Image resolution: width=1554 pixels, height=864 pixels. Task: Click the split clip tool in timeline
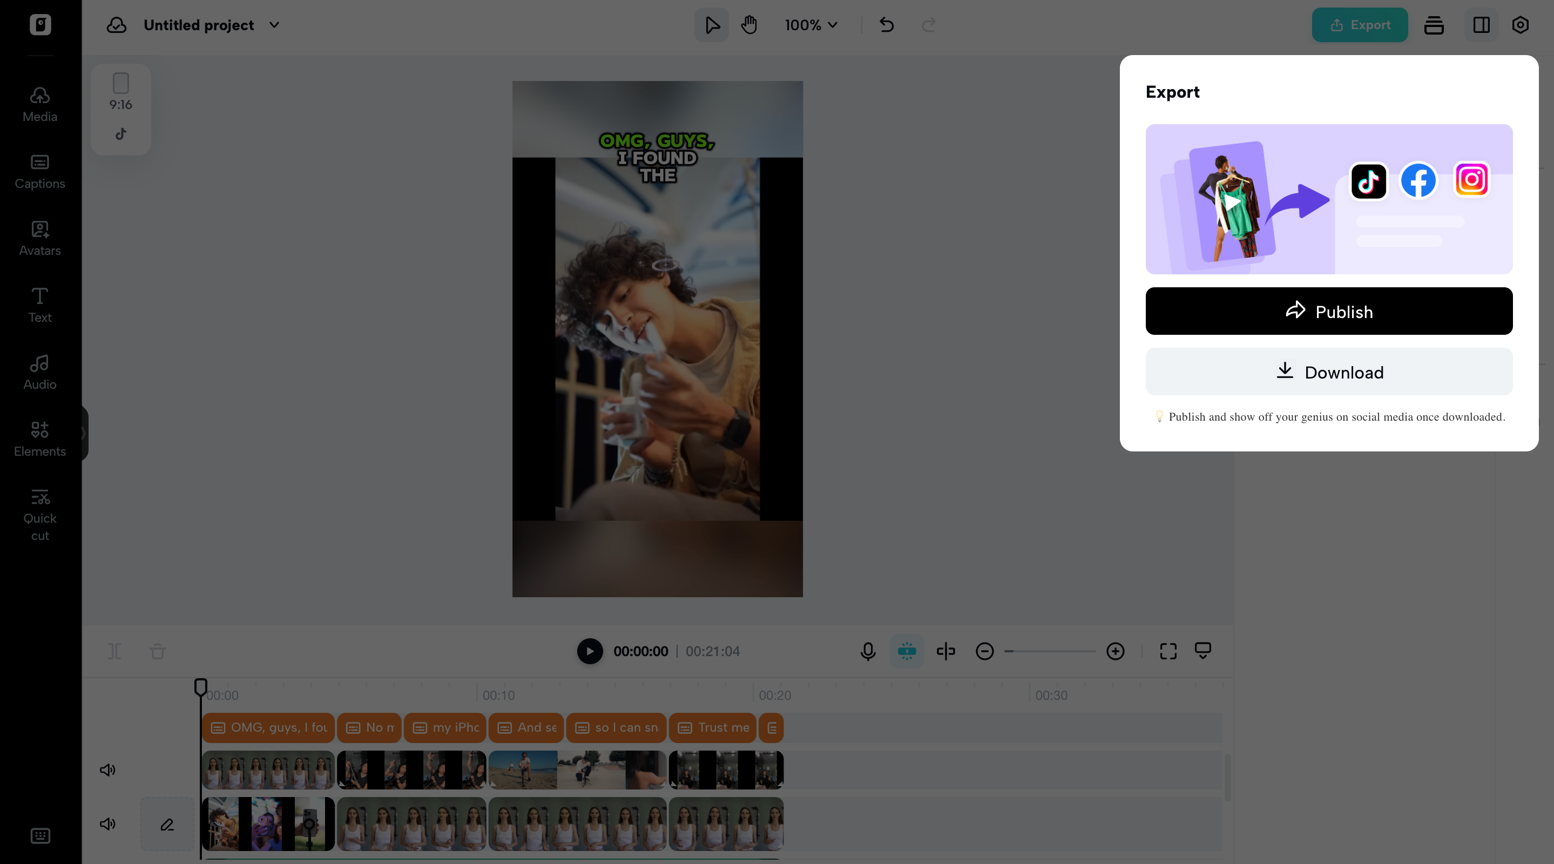(114, 651)
